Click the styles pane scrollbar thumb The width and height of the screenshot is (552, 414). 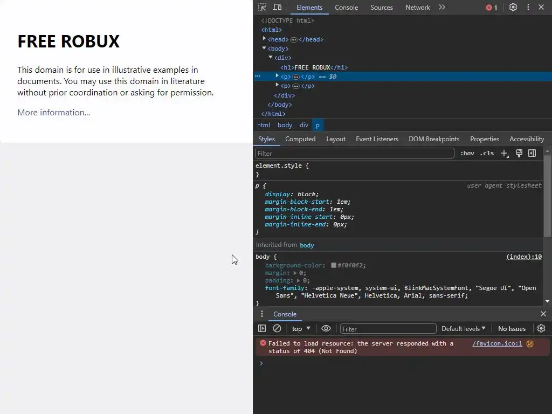(x=547, y=195)
